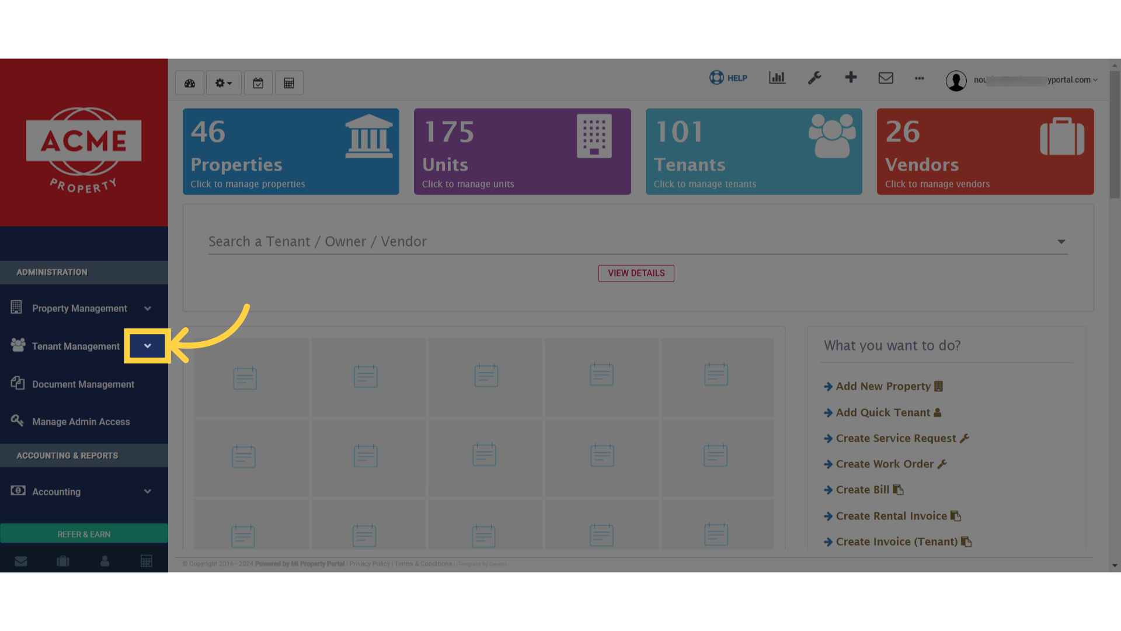Open the envelope messages icon
Image resolution: width=1121 pixels, height=631 pixels.
coord(886,78)
